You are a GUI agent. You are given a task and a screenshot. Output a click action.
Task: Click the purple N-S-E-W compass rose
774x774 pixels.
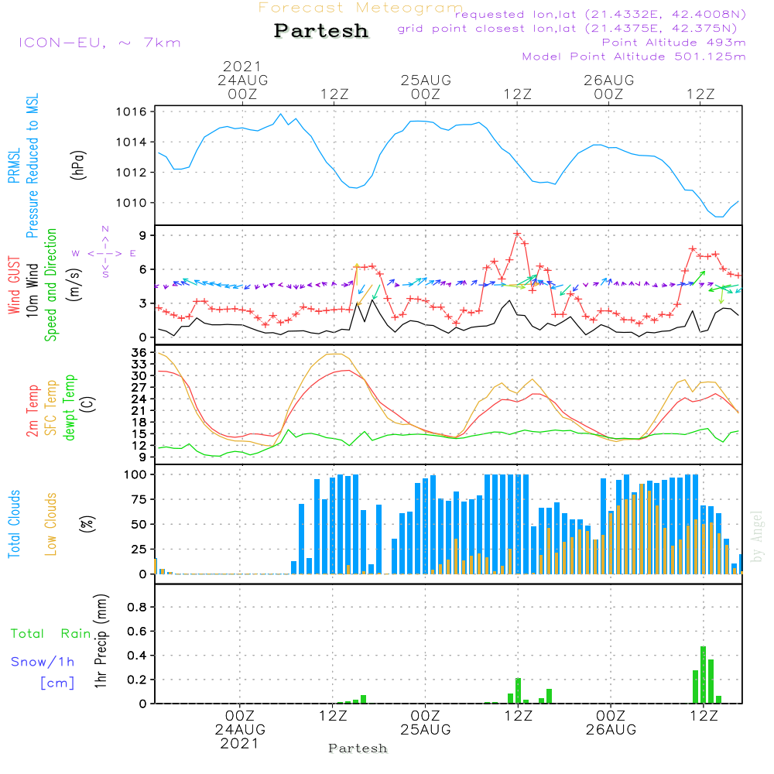click(105, 253)
